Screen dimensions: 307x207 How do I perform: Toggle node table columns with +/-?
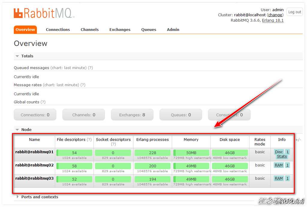pyautogui.click(x=298, y=140)
